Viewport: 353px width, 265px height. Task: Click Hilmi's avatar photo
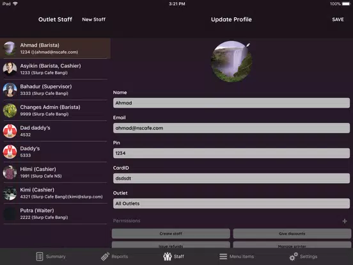pyautogui.click(x=10, y=172)
